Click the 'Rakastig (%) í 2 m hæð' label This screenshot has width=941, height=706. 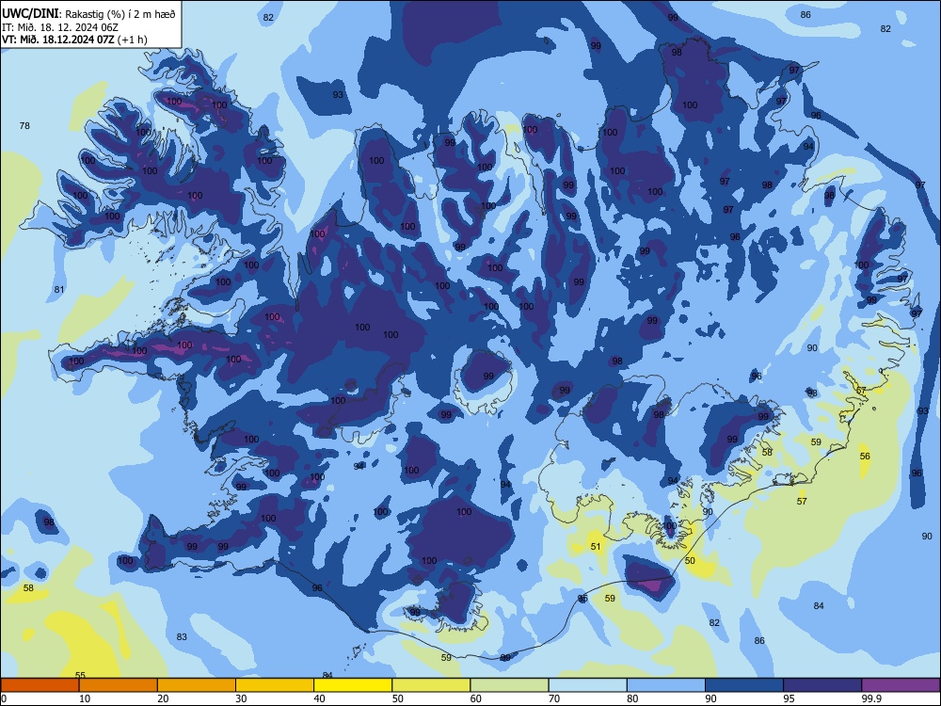pyautogui.click(x=120, y=14)
